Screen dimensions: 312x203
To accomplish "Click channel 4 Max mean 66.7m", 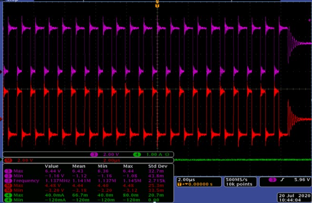I will click(80, 195).
